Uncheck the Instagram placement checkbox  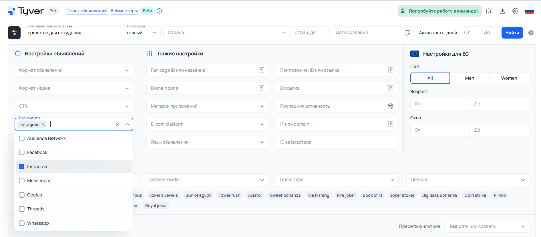tap(22, 166)
